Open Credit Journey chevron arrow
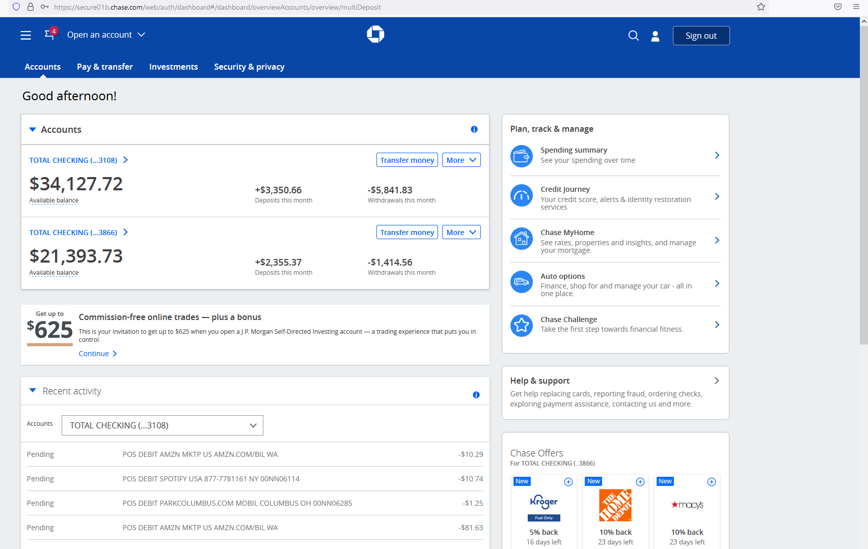 717,196
